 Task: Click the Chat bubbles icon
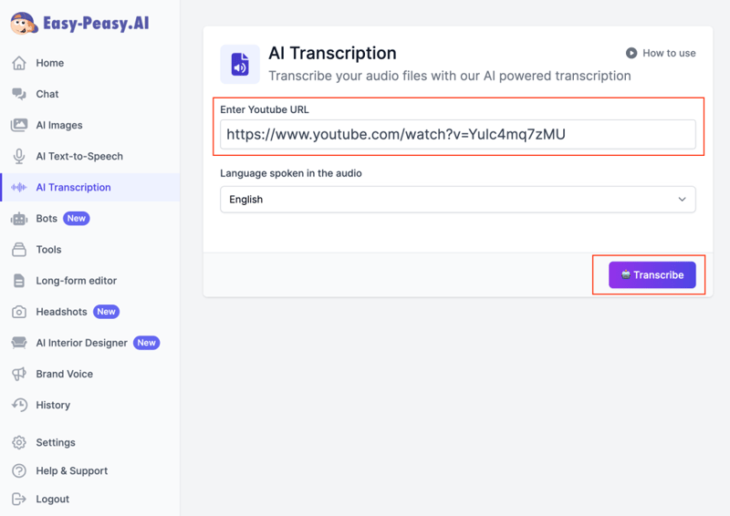[x=19, y=94]
